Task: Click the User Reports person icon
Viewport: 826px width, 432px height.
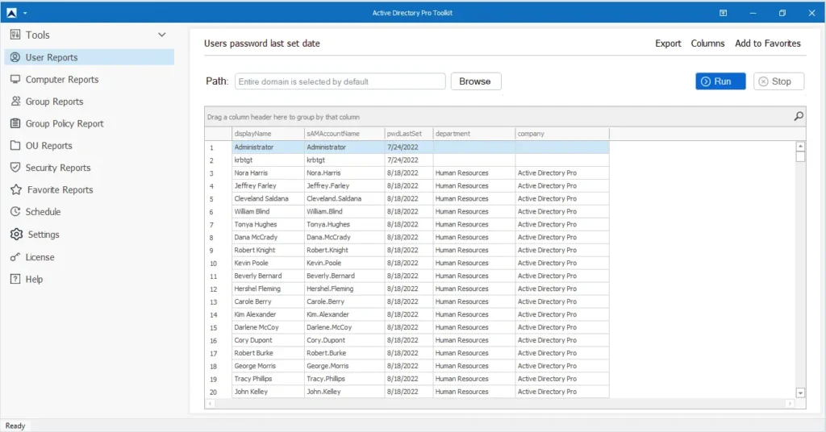Action: click(15, 57)
